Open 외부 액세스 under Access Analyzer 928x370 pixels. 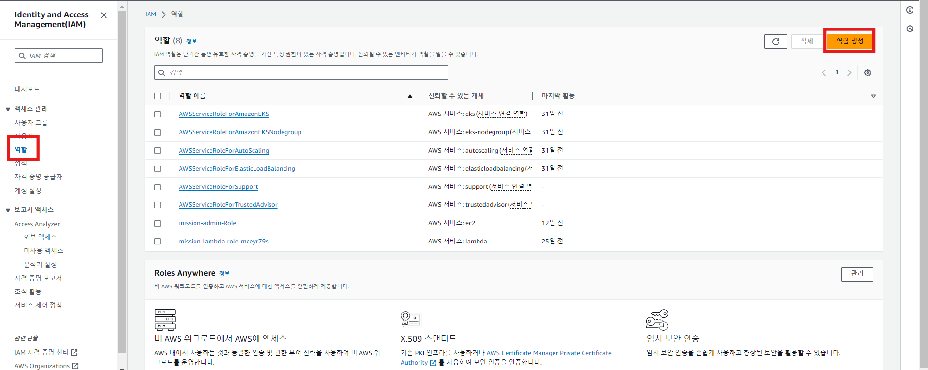[41, 237]
